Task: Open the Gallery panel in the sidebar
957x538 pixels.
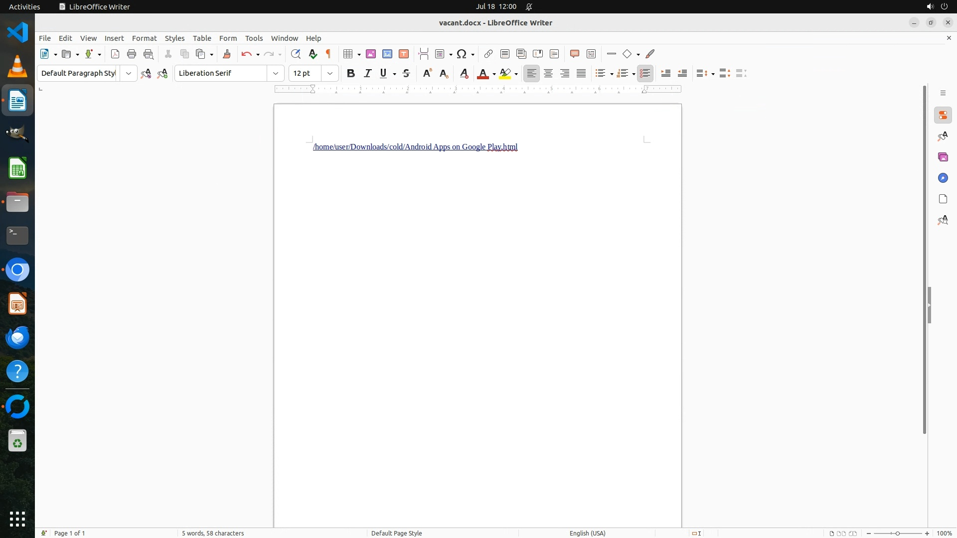Action: point(943,157)
